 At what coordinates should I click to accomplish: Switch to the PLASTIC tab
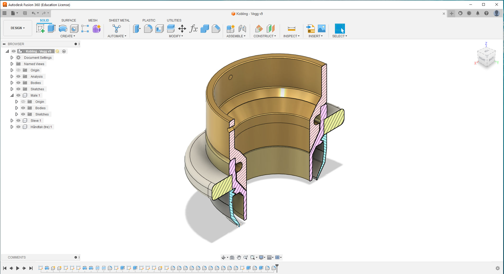click(x=149, y=20)
